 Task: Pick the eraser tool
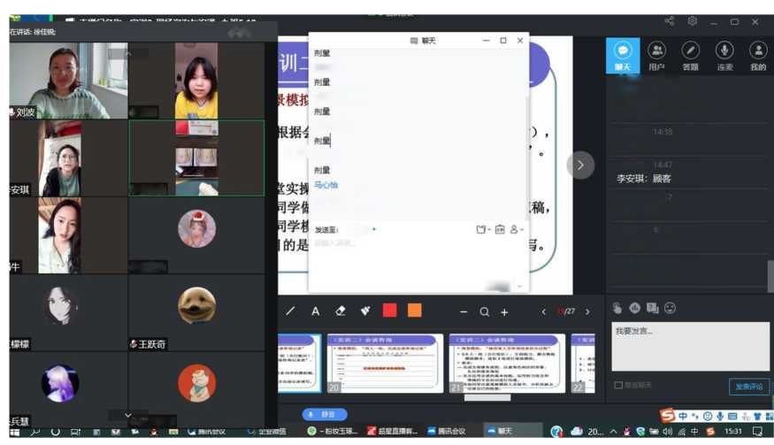click(341, 311)
